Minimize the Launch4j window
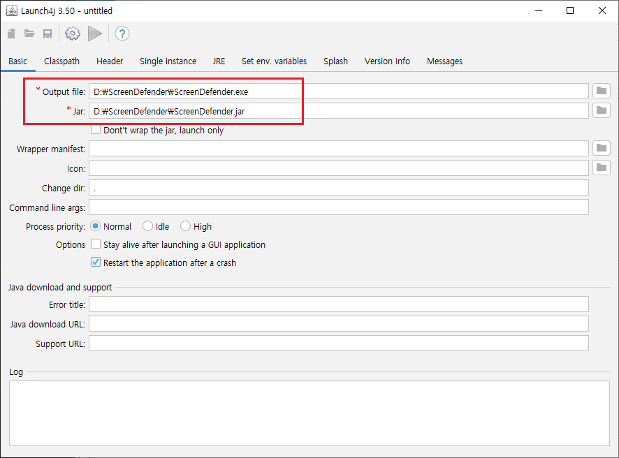The width and height of the screenshot is (619, 458). coord(539,10)
